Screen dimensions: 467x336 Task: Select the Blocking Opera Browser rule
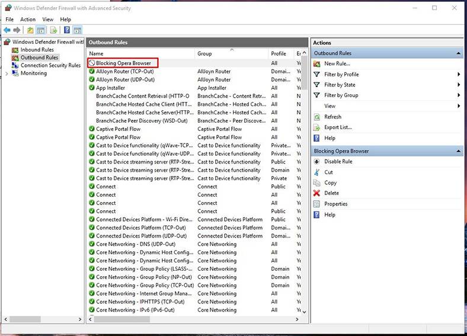tap(194, 63)
